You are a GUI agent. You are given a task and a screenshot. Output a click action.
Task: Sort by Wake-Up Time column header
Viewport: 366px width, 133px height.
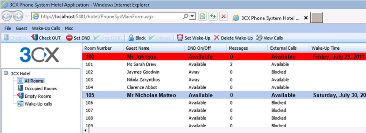(337, 48)
